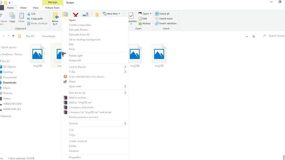Viewport: 285px width, 160px height.
Task: Select the img105 thumbnail
Action: pyautogui.click(x=159, y=56)
